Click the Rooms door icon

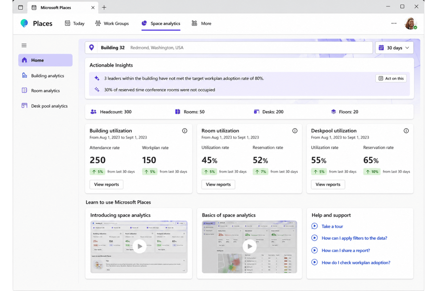coord(177,112)
